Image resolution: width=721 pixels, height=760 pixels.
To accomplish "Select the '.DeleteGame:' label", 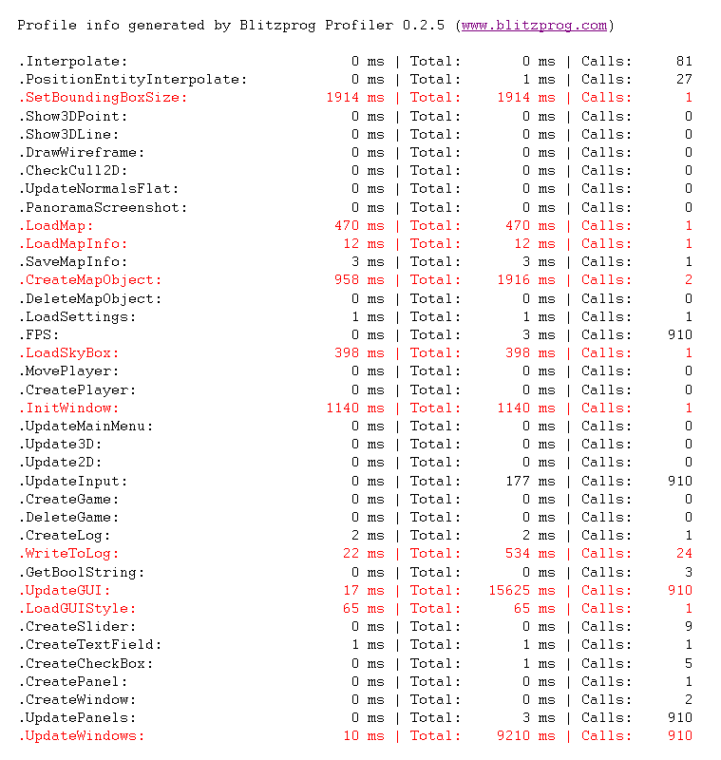I will click(x=68, y=517).
